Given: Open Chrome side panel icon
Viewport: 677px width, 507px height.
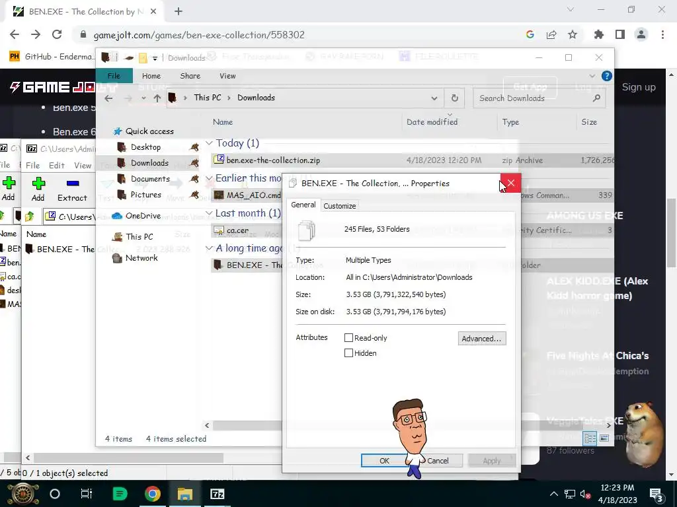Looking at the screenshot, I should (x=620, y=34).
